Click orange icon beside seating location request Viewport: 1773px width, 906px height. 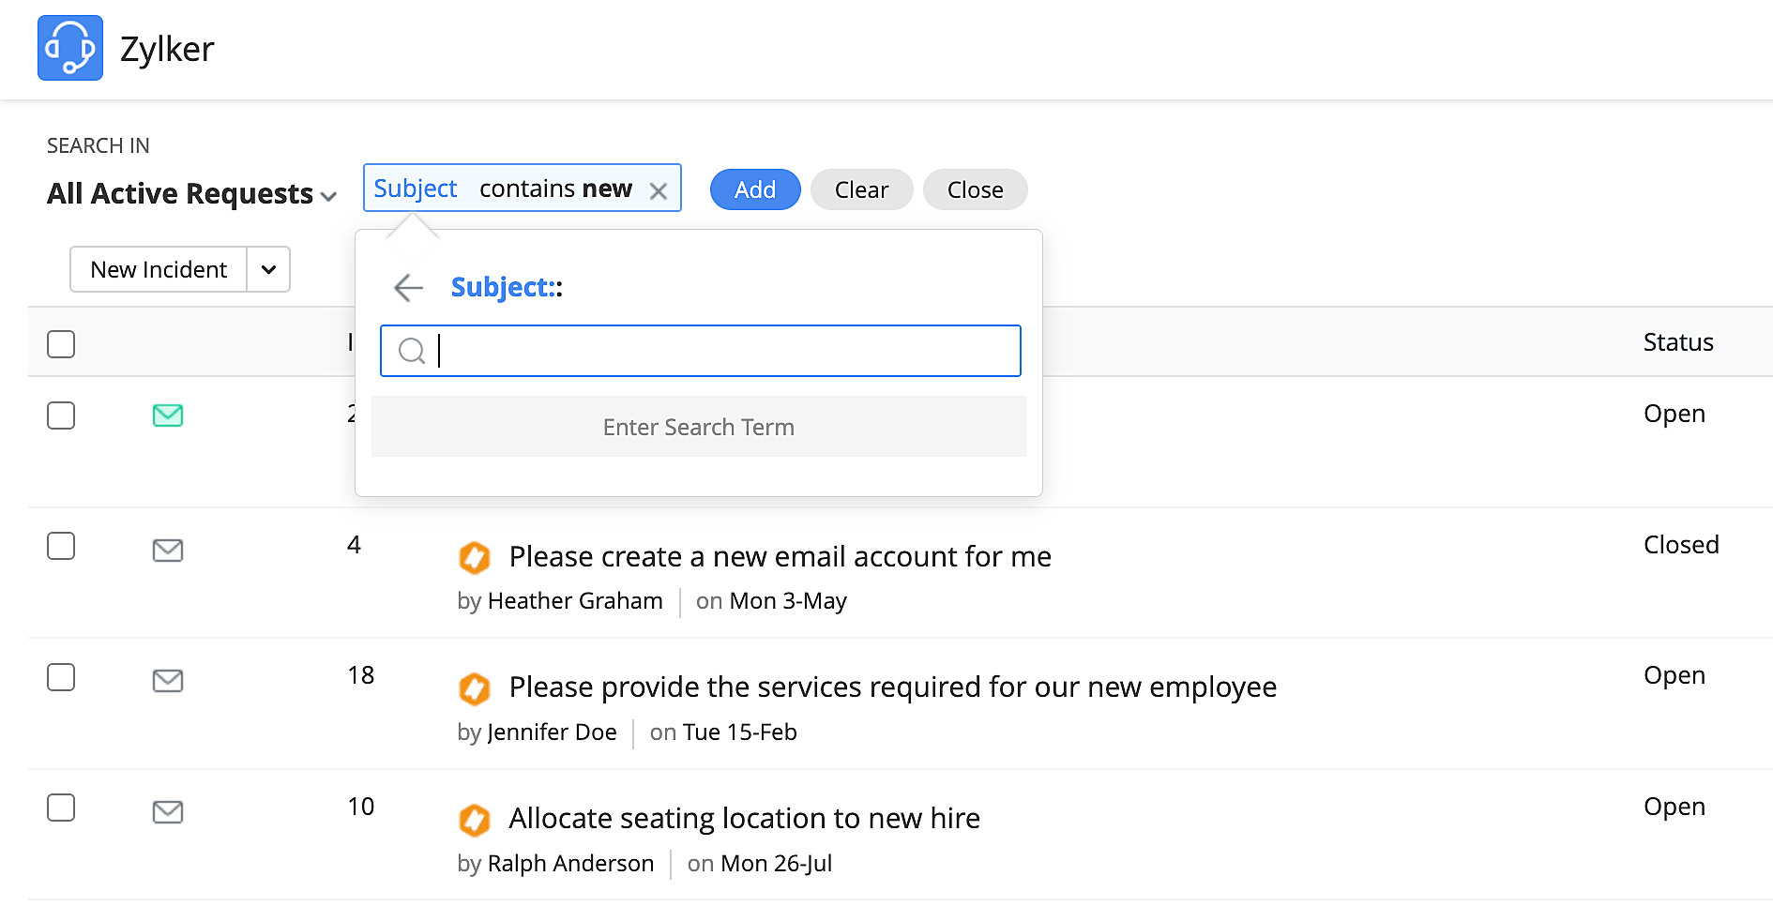(x=475, y=819)
